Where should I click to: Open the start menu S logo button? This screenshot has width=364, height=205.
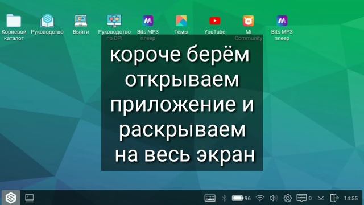click(11, 198)
